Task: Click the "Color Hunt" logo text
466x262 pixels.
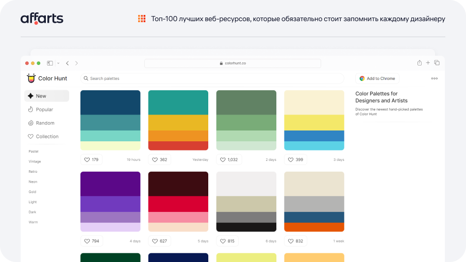Action: pyautogui.click(x=53, y=78)
